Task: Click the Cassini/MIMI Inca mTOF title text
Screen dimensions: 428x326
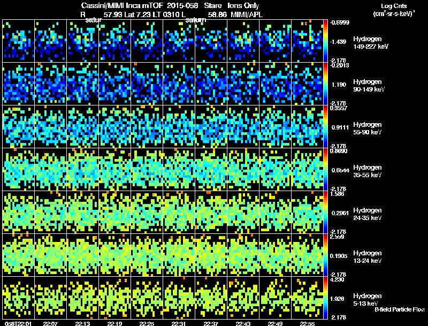Action: 122,5
